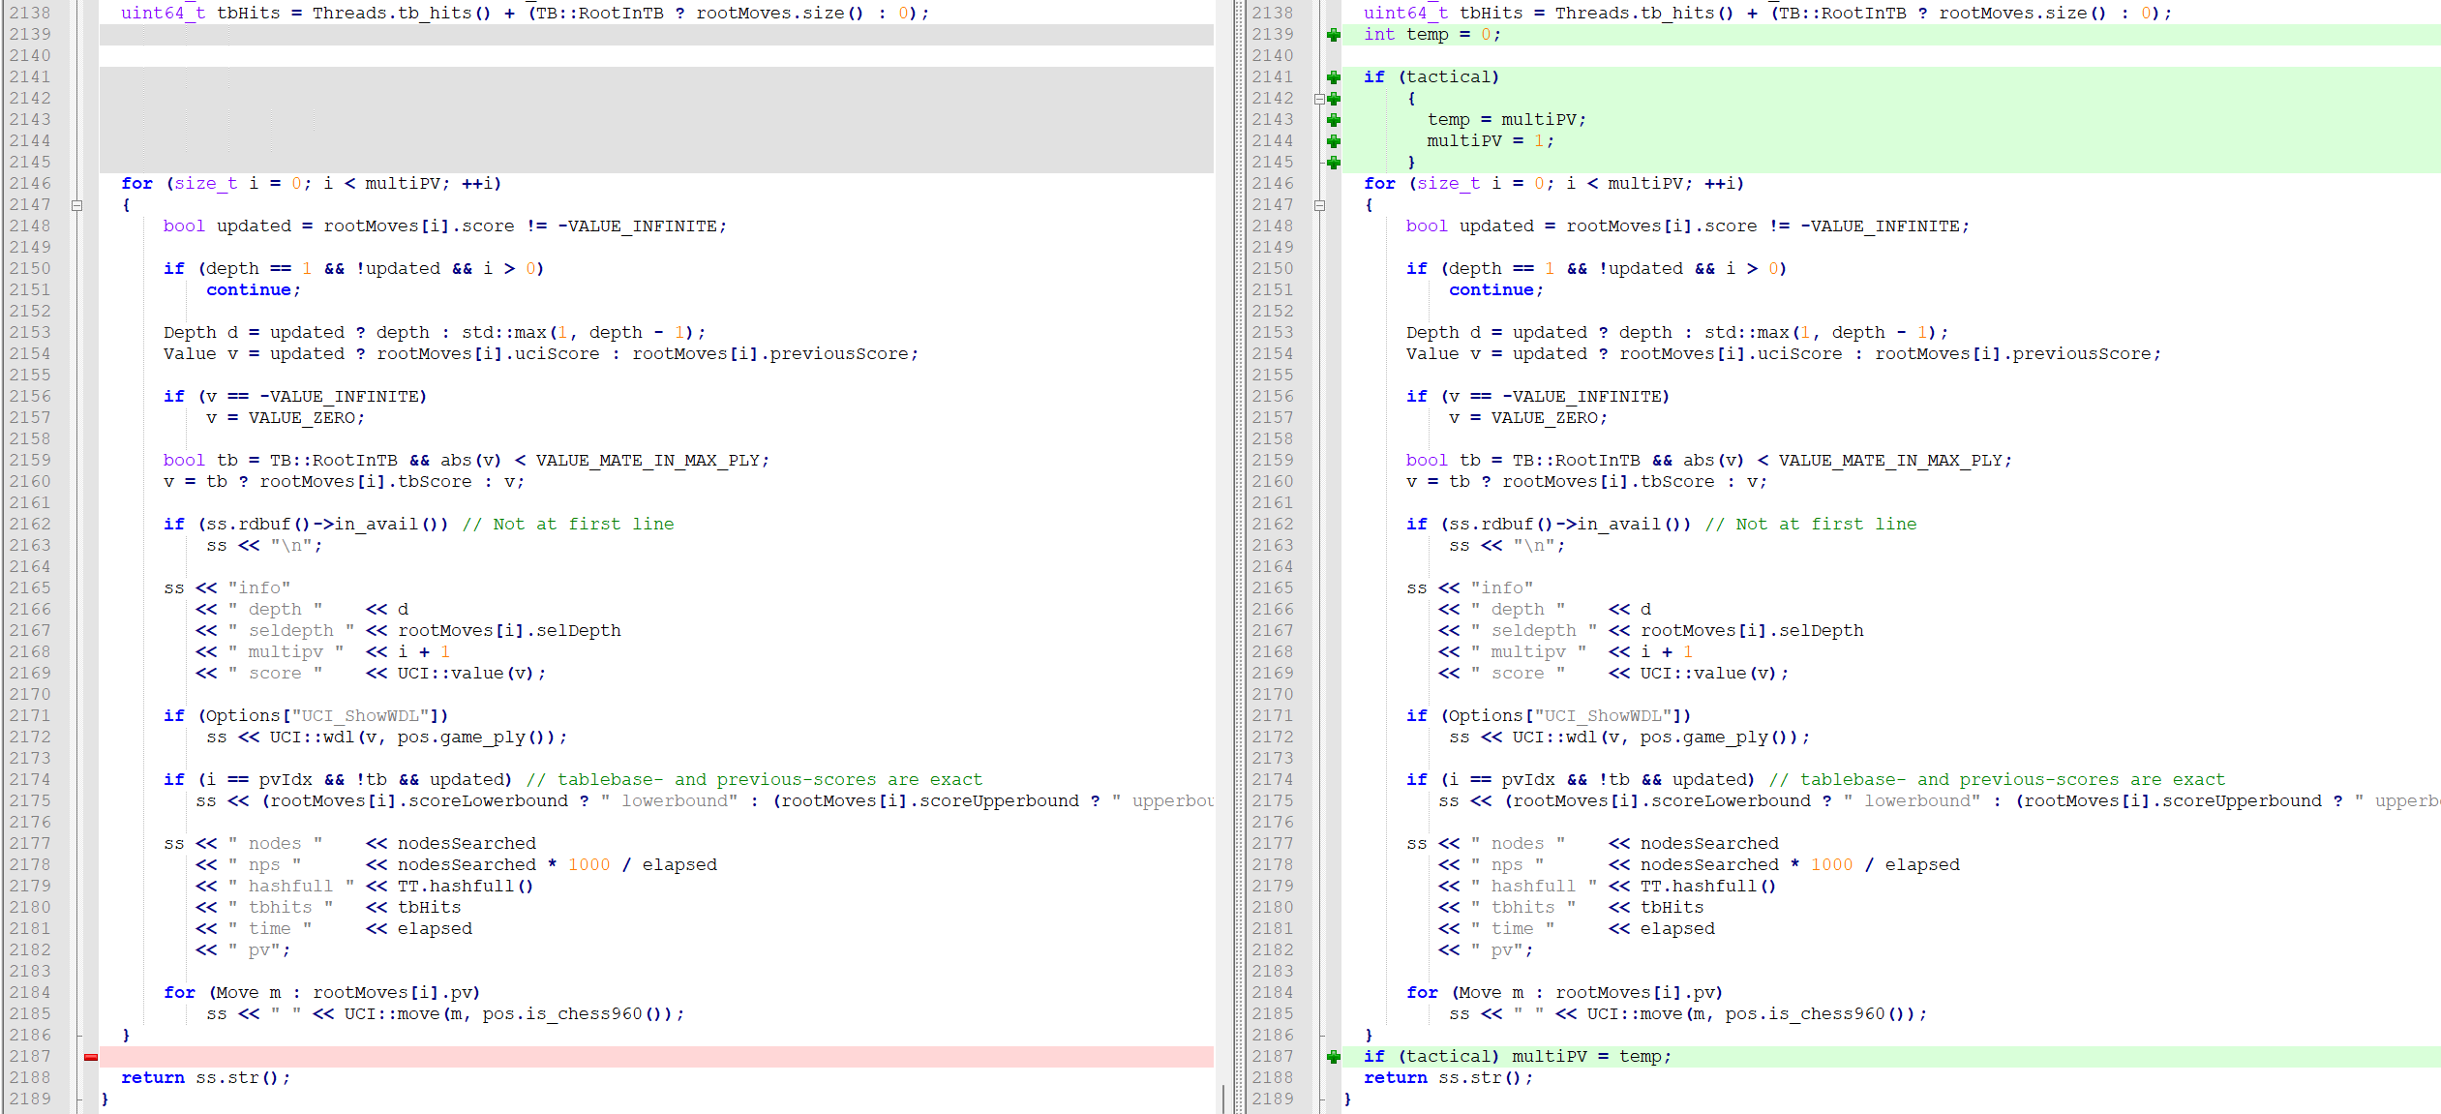The image size is (2441, 1114).
Task: Click 'if (tactical) multiPV = temp;' in right pane
Action: click(1518, 1057)
